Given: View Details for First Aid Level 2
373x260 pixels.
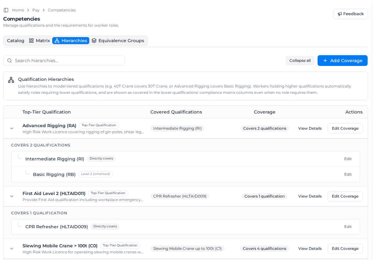Looking at the screenshot, I should click(x=310, y=196).
